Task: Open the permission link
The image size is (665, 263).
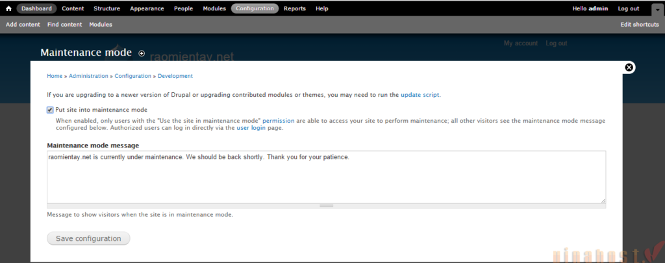Action: (x=278, y=121)
